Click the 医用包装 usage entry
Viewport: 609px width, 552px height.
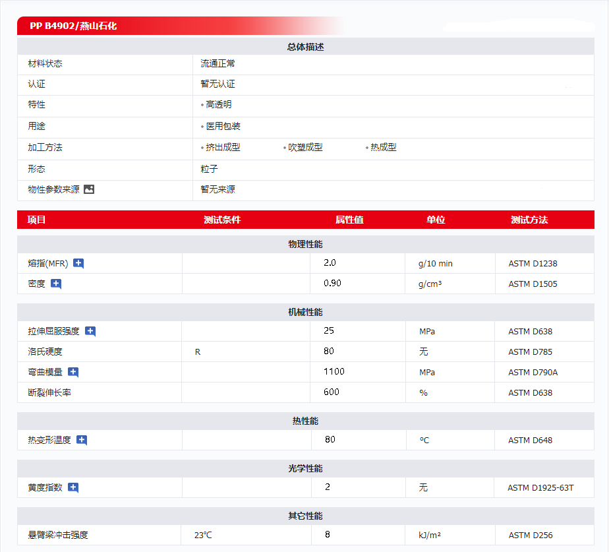click(x=223, y=127)
